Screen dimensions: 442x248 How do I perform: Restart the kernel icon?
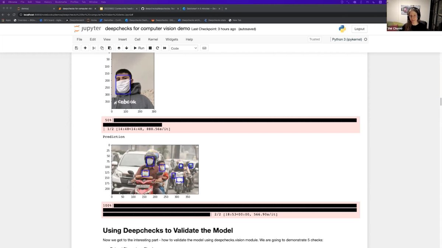coord(157,48)
